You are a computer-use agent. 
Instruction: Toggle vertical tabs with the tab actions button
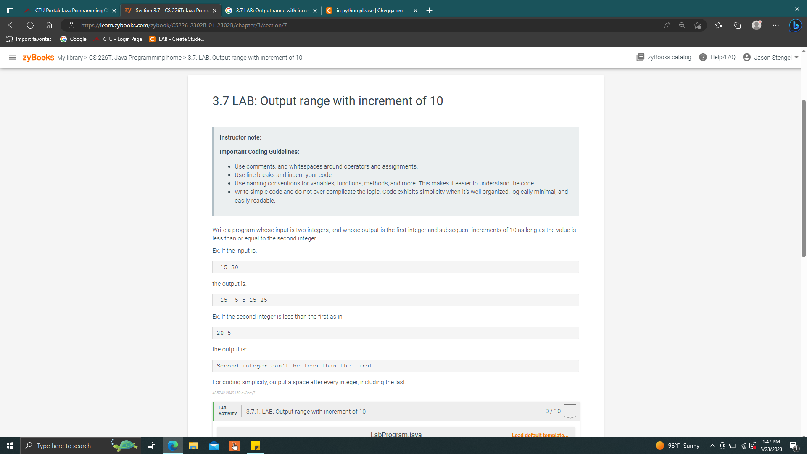pyautogui.click(x=10, y=10)
